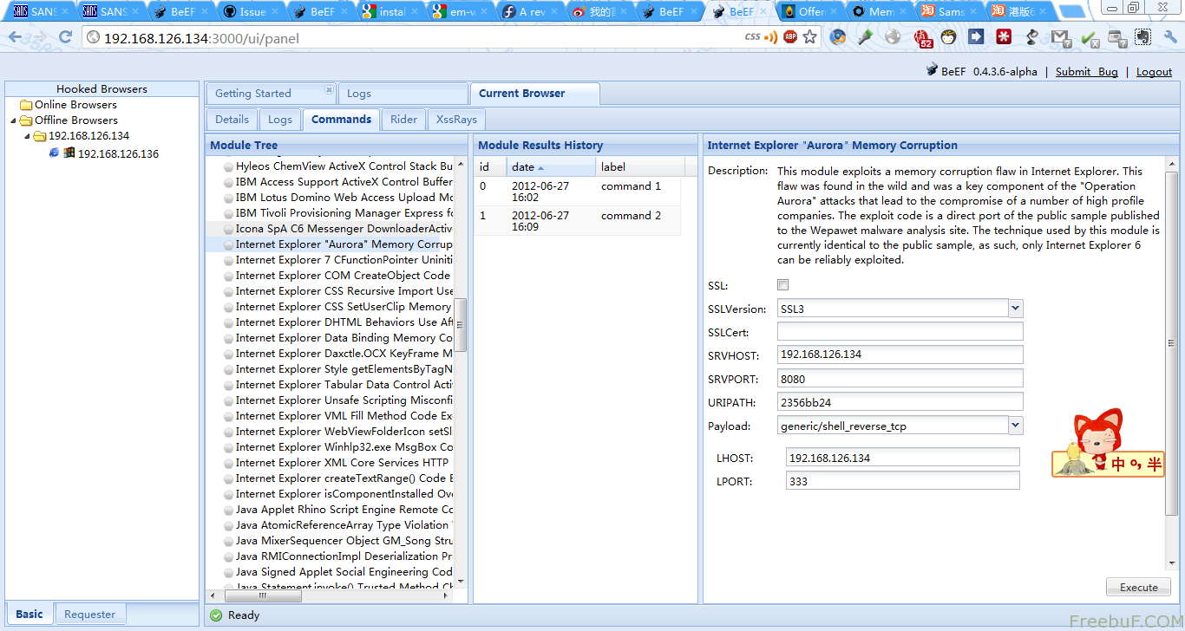Click the Windows flag icon beside 192.168.126.136
The width and height of the screenshot is (1185, 631).
[69, 153]
